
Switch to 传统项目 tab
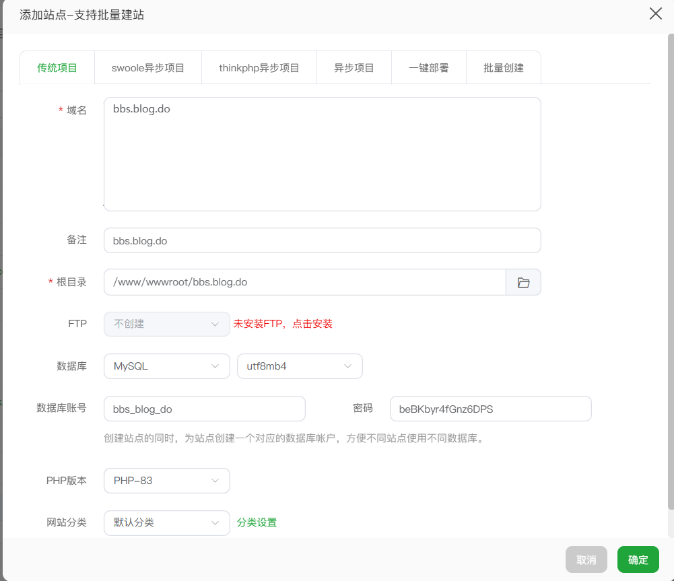coord(57,68)
